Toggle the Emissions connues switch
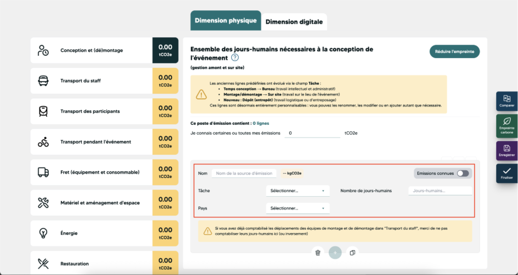518x275 pixels. pyautogui.click(x=463, y=174)
